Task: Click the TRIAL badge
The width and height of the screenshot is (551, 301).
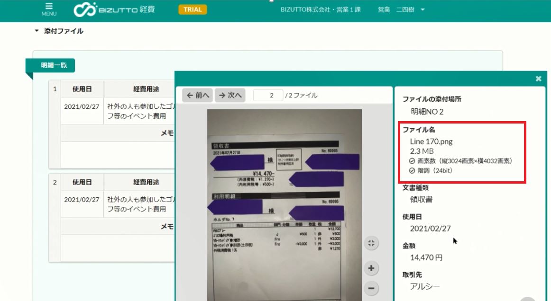Action: click(x=193, y=9)
